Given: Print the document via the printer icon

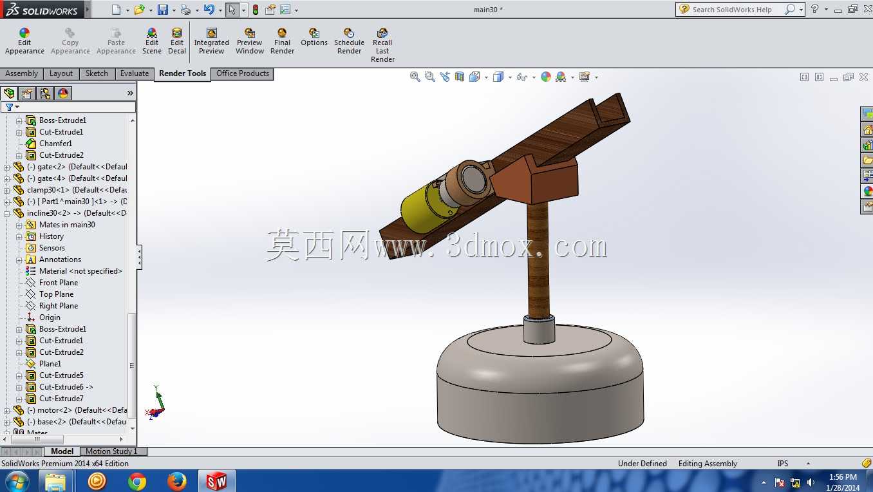Looking at the screenshot, I should 185,10.
